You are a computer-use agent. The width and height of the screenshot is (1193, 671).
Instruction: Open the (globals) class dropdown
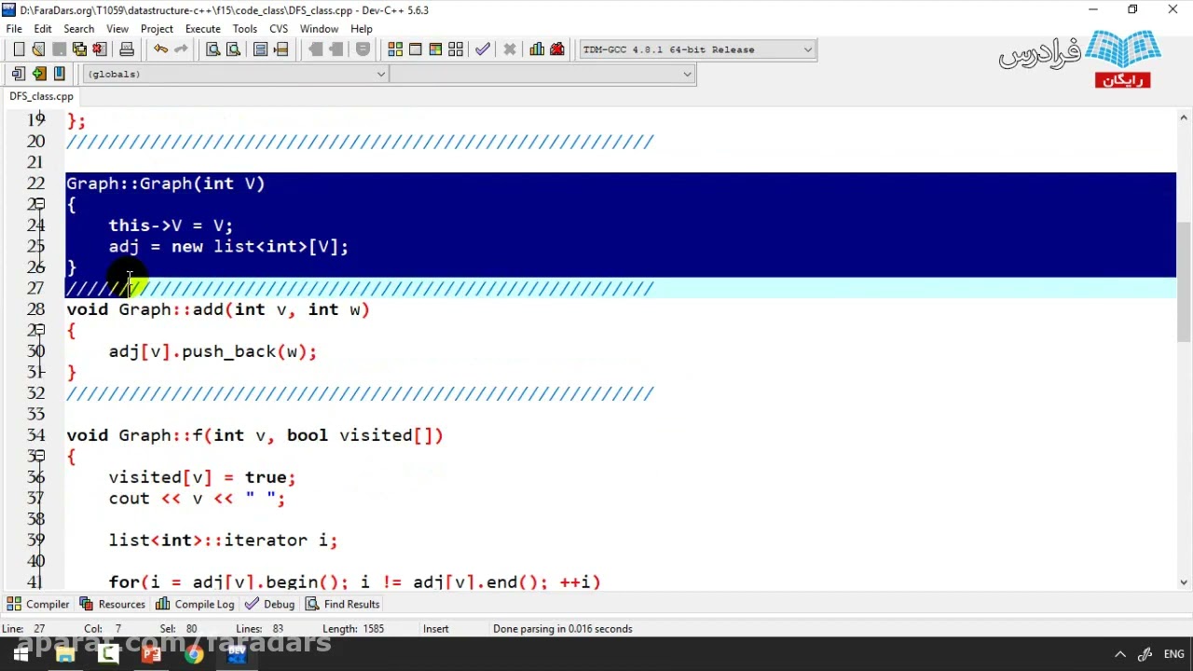click(235, 74)
